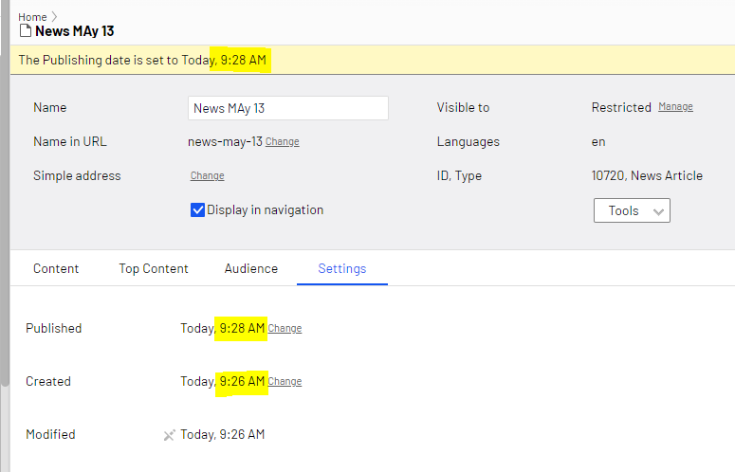
Task: Change the Created date
Action: pos(285,382)
